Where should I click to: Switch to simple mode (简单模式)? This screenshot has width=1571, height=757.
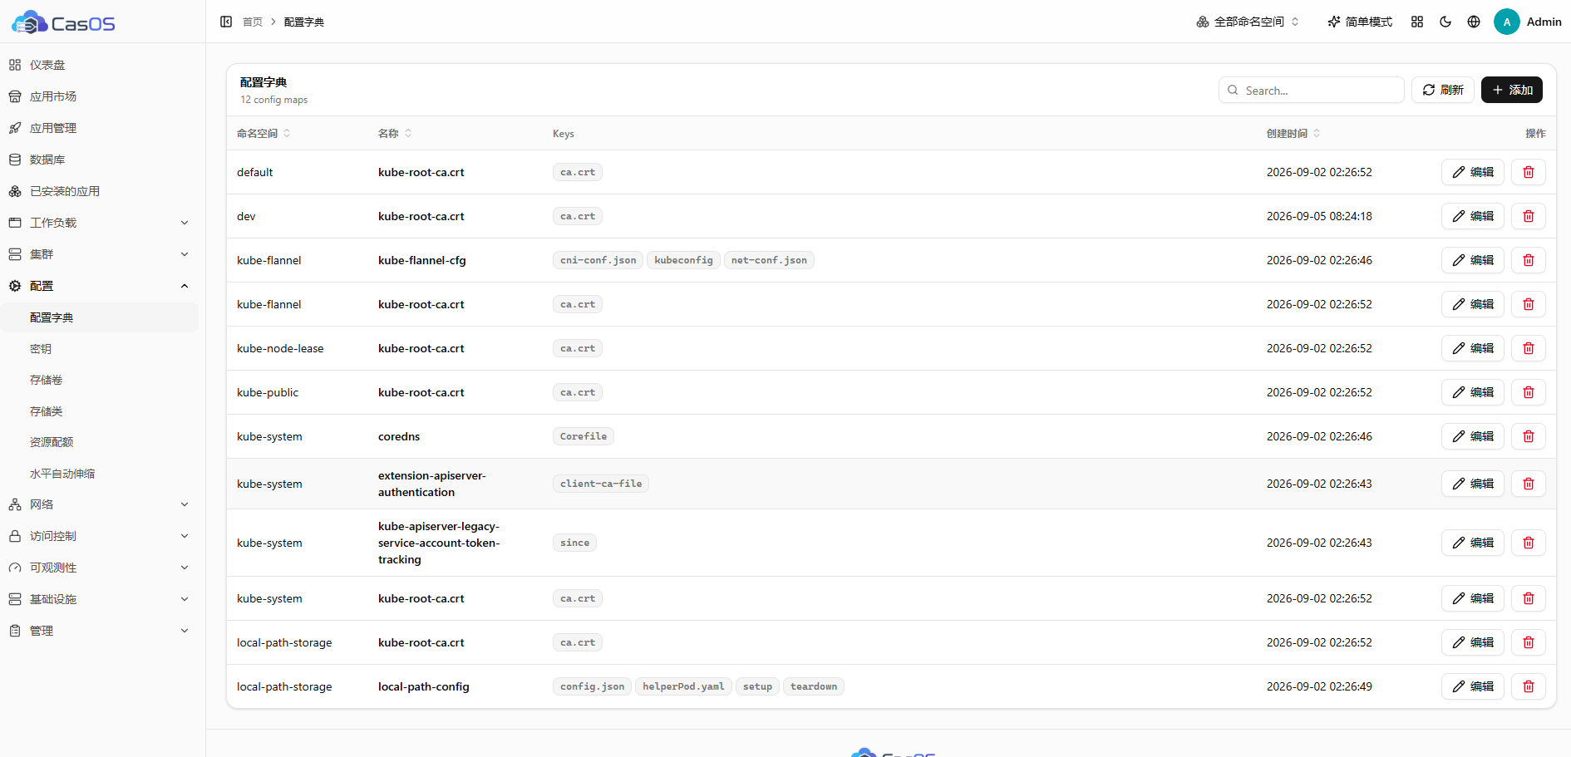(x=1360, y=22)
